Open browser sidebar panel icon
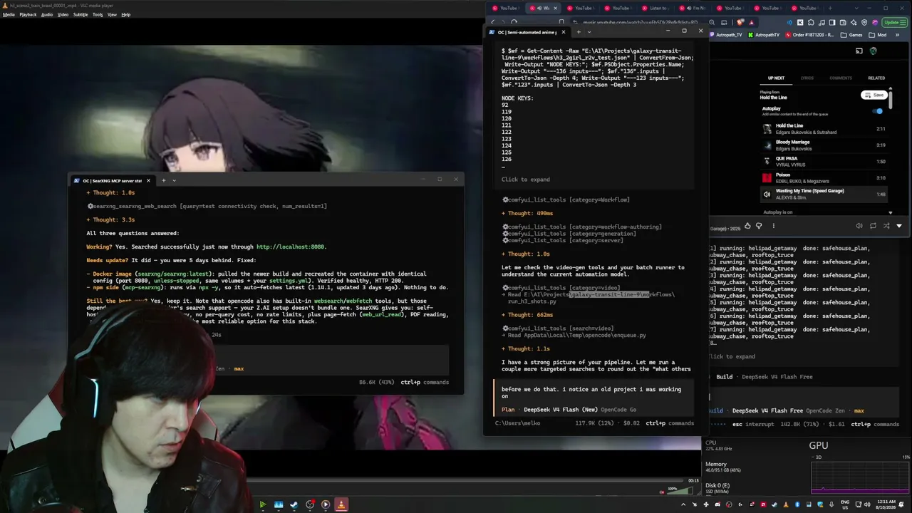The height and width of the screenshot is (513, 912). tap(831, 22)
